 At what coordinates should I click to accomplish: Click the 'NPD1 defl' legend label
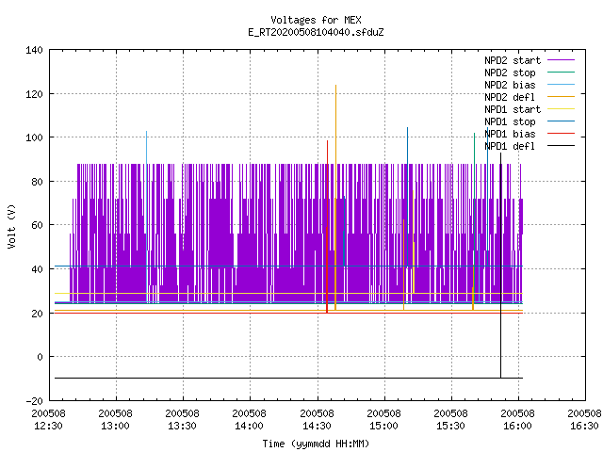(x=510, y=147)
